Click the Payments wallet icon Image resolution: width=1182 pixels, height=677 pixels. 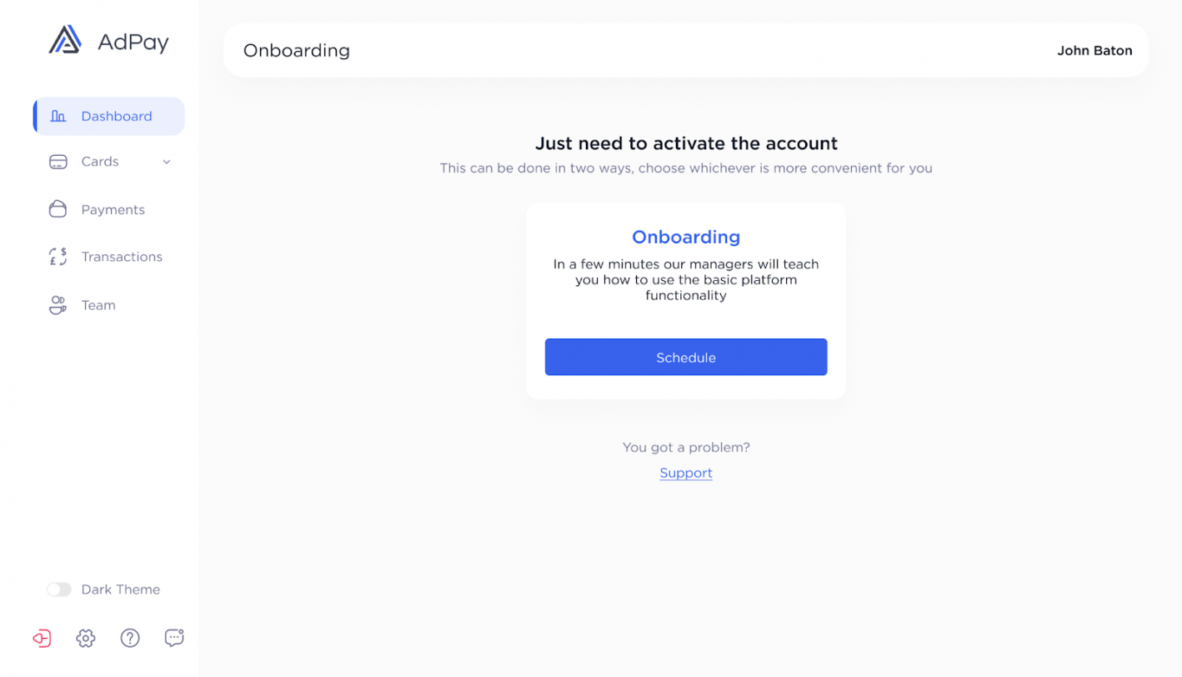pyautogui.click(x=58, y=209)
